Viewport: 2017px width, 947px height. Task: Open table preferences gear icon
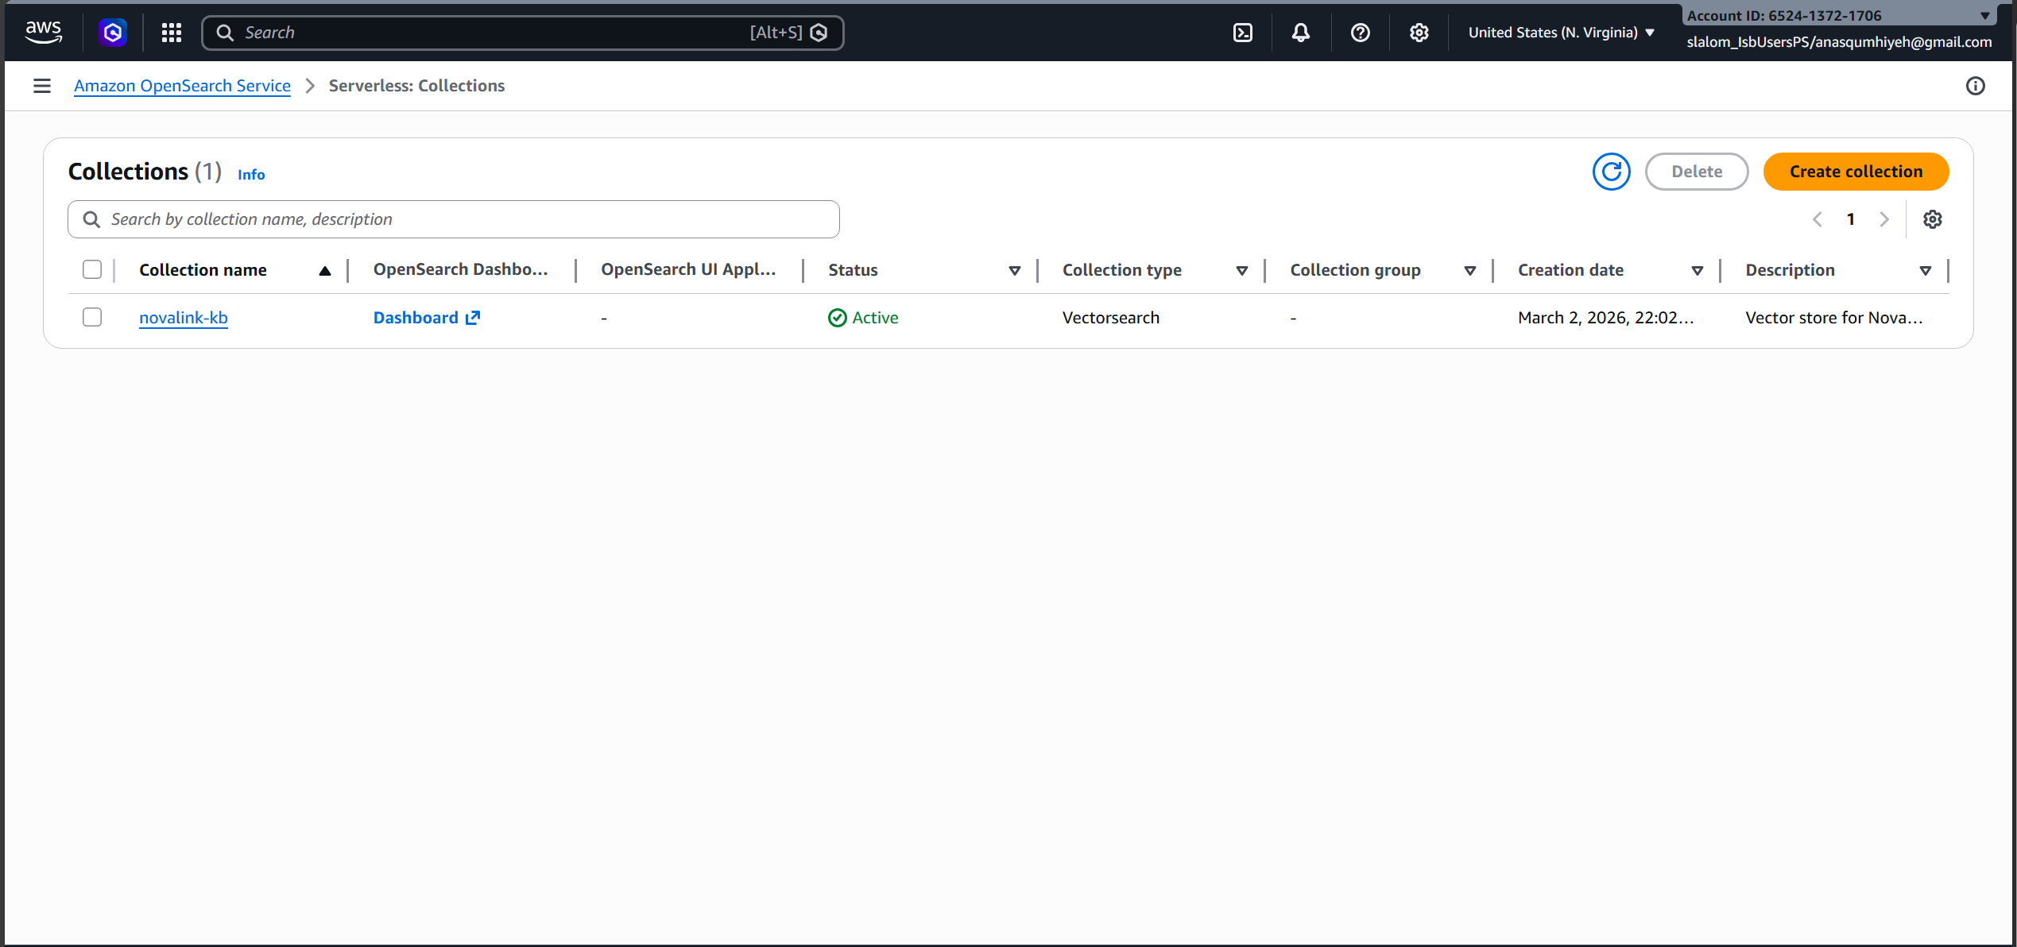coord(1933,219)
